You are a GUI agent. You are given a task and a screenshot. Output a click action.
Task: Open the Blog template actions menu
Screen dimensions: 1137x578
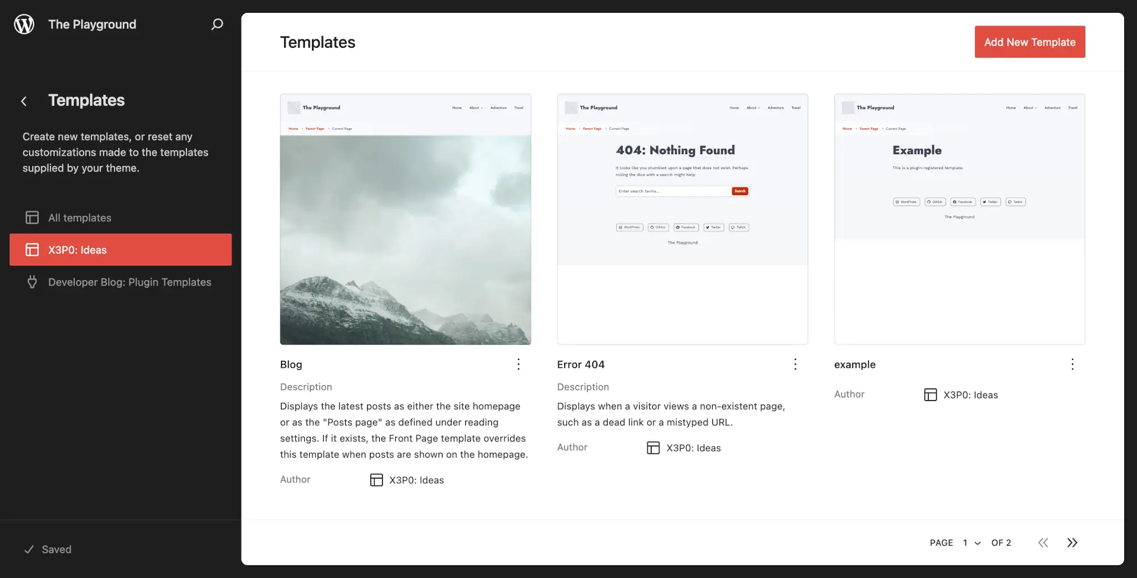[519, 364]
